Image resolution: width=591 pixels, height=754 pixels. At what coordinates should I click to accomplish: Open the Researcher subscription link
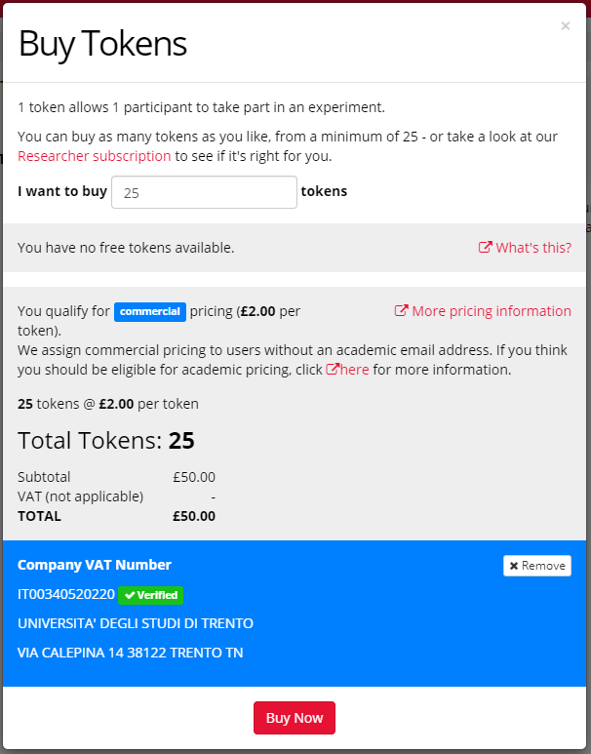tap(95, 156)
